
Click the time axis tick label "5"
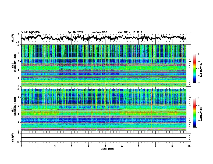(x=105, y=146)
